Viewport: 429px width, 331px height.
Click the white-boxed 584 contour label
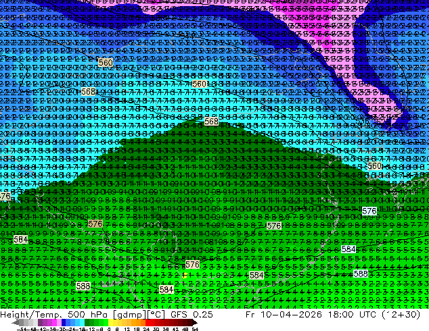coord(348,249)
